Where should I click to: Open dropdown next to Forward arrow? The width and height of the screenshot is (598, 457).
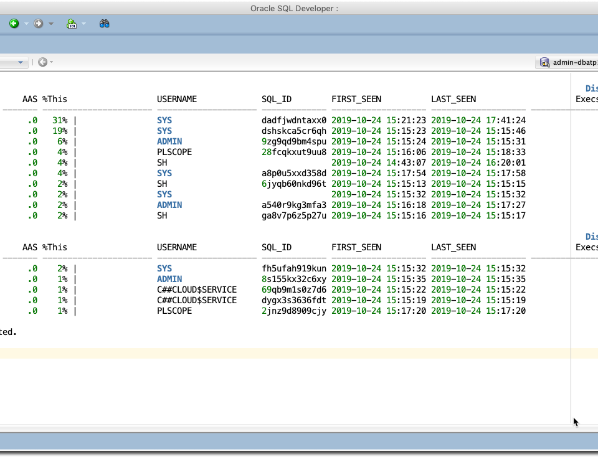click(50, 24)
